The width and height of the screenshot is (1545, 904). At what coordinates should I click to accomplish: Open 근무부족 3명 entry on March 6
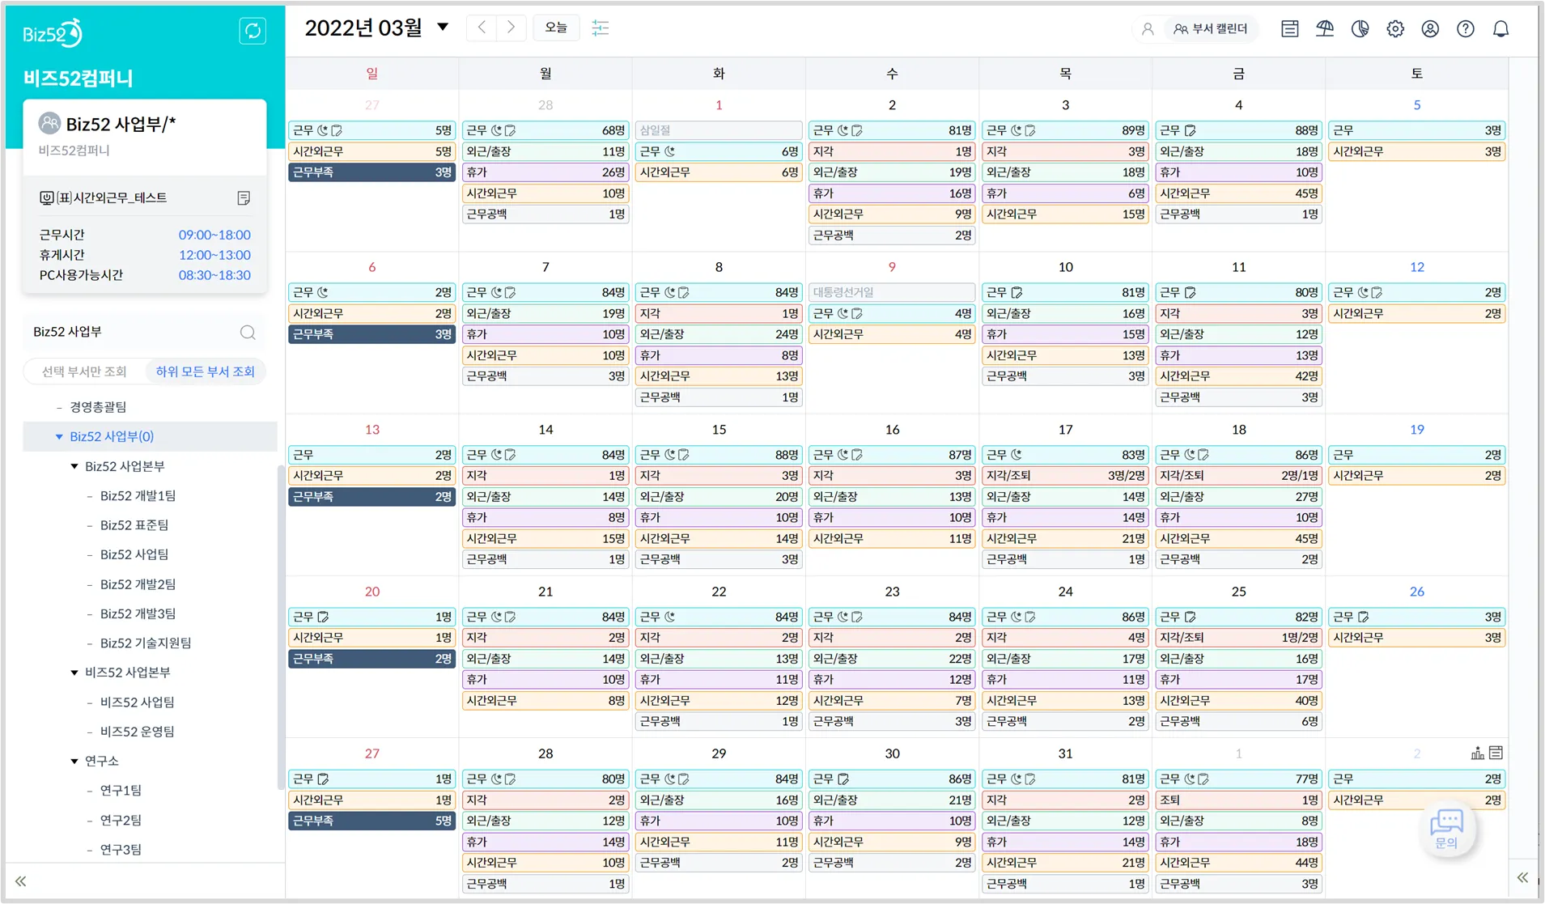(x=371, y=334)
